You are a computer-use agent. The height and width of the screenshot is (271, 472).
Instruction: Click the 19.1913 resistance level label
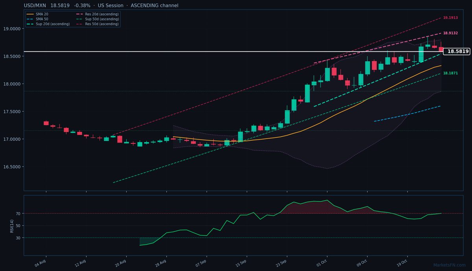tap(450, 18)
